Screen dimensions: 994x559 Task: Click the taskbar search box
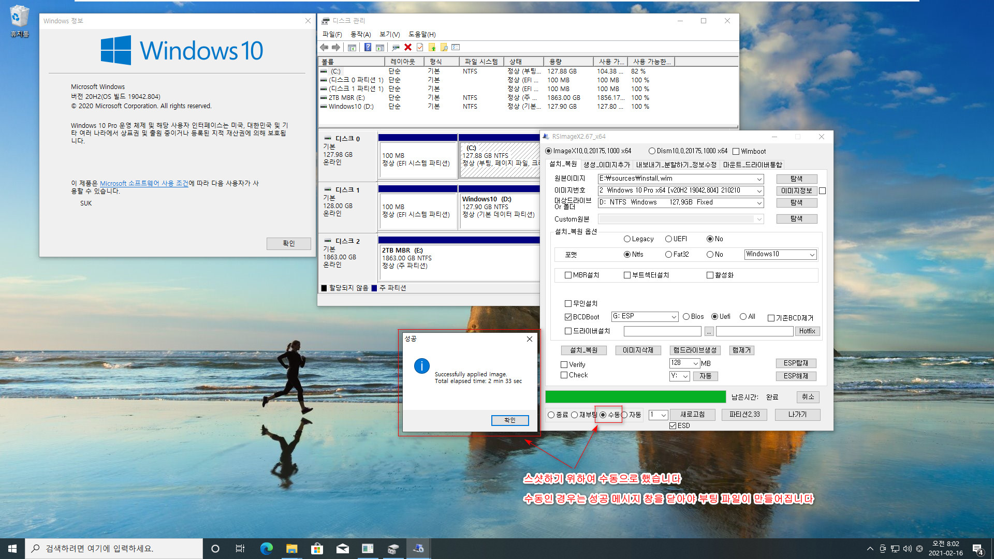click(x=114, y=549)
